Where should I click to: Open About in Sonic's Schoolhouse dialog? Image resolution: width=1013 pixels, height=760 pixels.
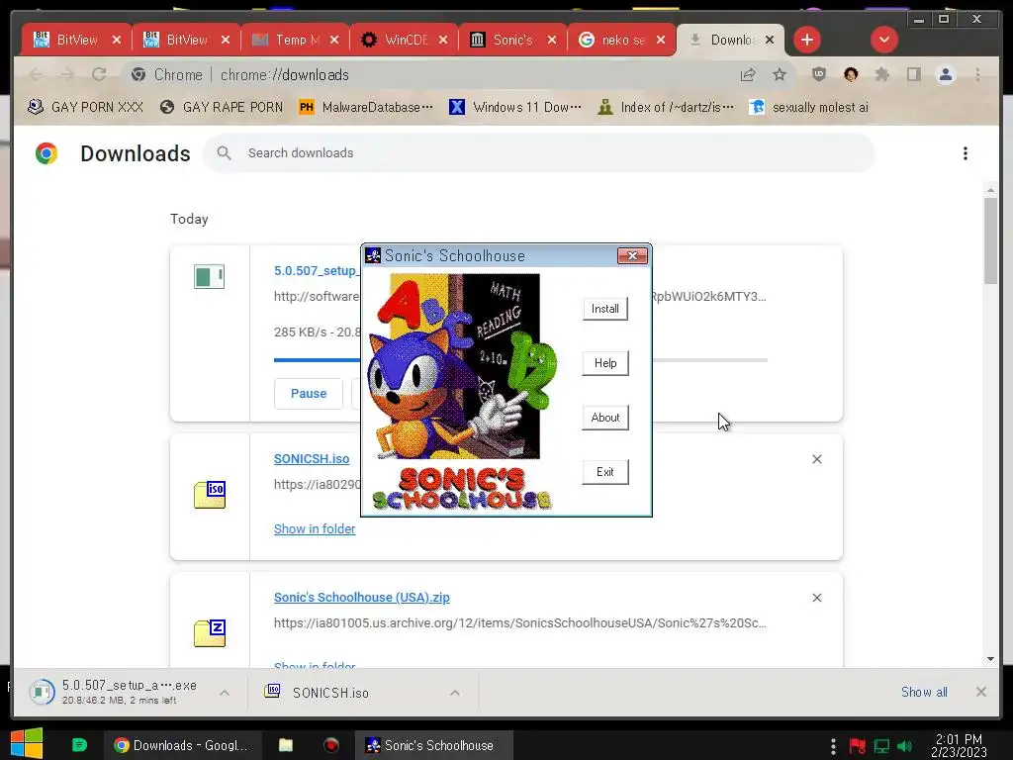604,418
